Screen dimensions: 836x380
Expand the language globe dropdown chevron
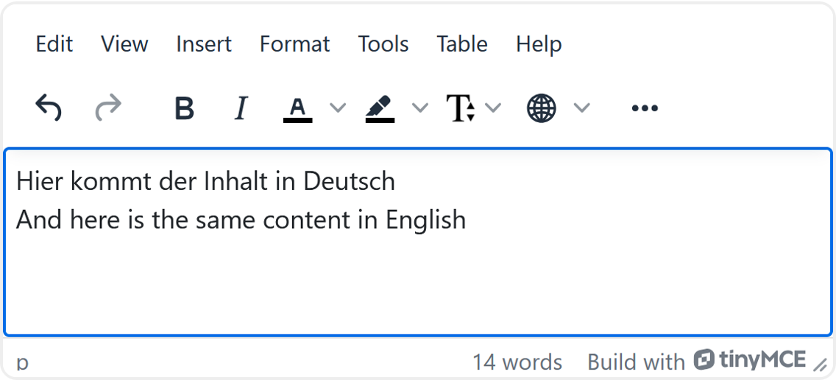pyautogui.click(x=581, y=108)
